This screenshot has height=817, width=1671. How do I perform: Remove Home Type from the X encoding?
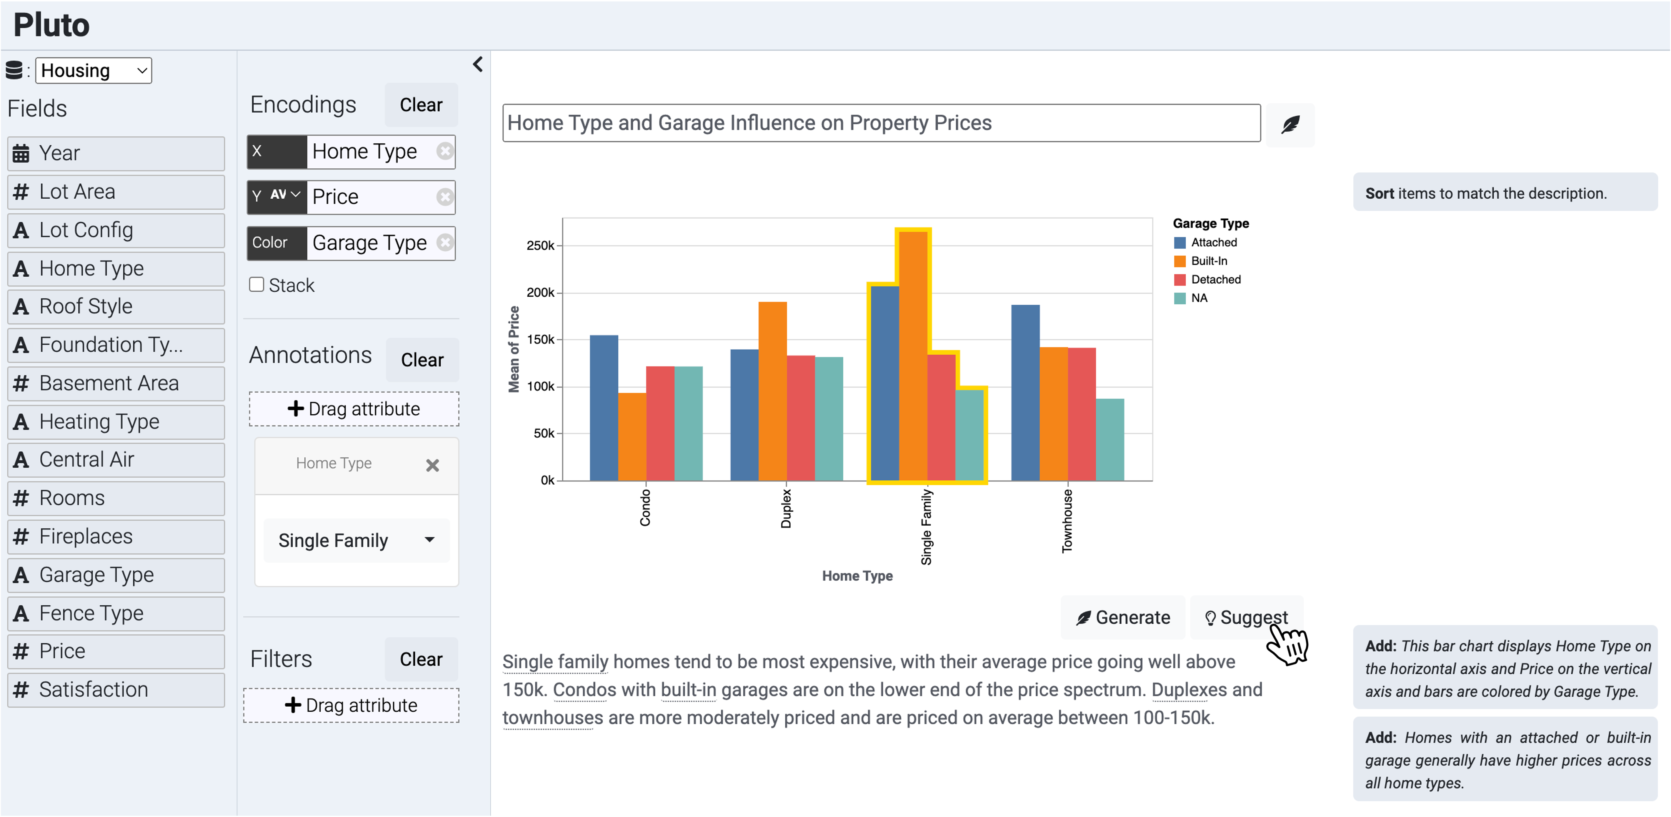pyautogui.click(x=444, y=151)
